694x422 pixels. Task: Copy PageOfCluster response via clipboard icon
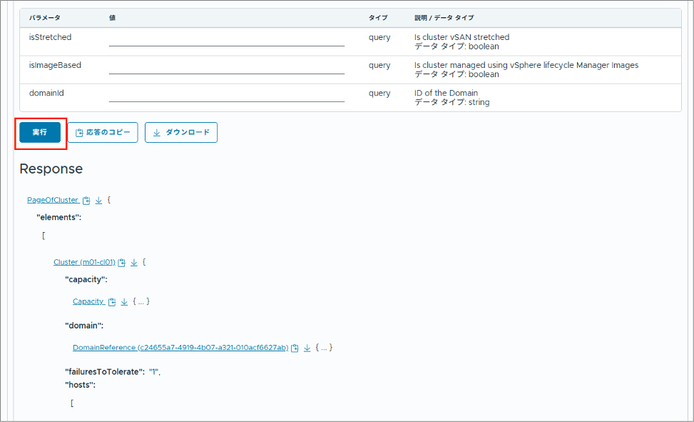[86, 201]
